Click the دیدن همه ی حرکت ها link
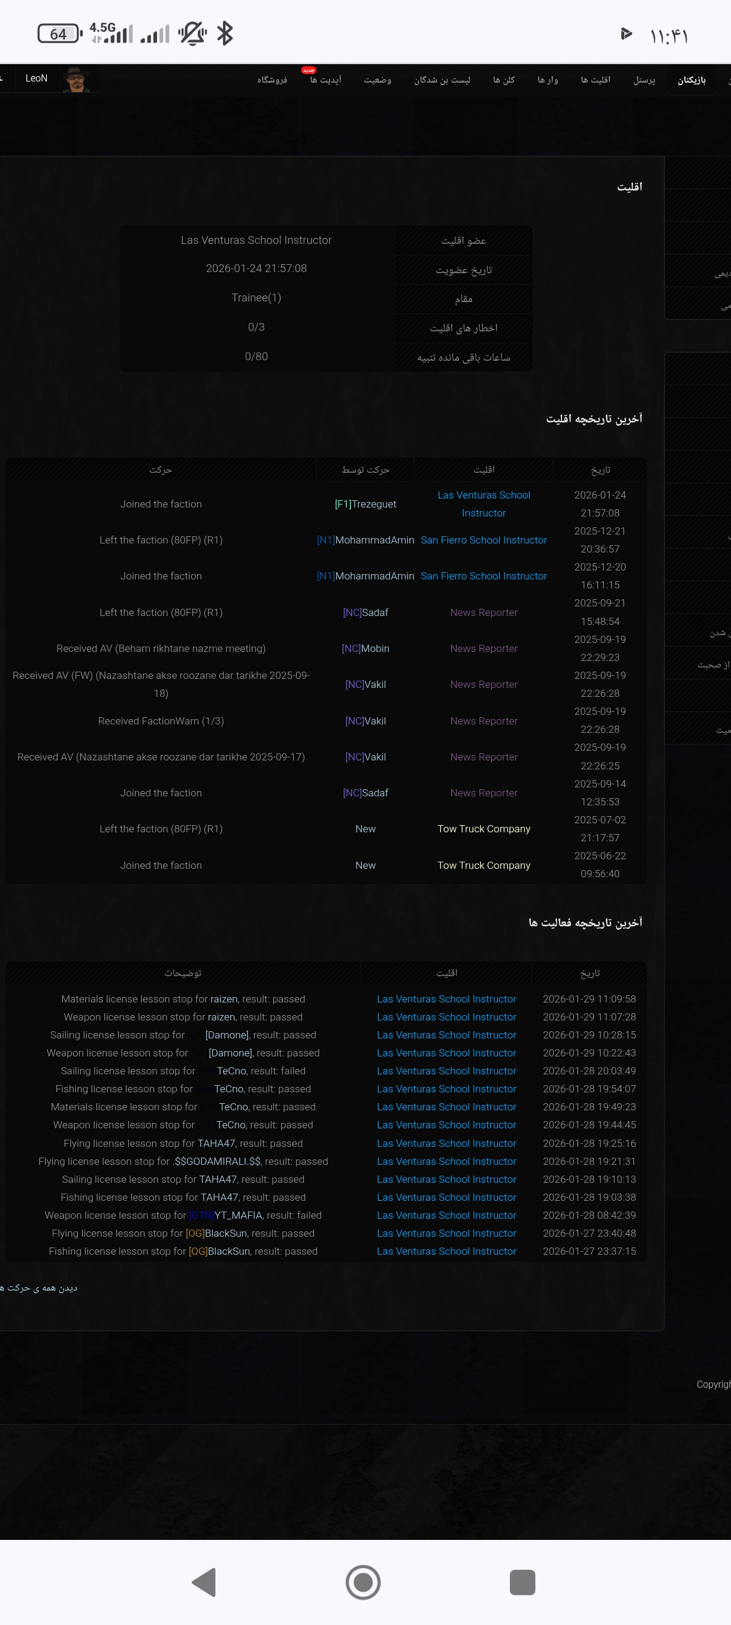731x1625 pixels. coord(39,1288)
